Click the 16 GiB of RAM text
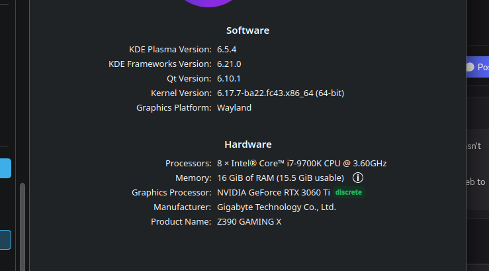Image resolution: width=489 pixels, height=271 pixels. tap(280, 178)
